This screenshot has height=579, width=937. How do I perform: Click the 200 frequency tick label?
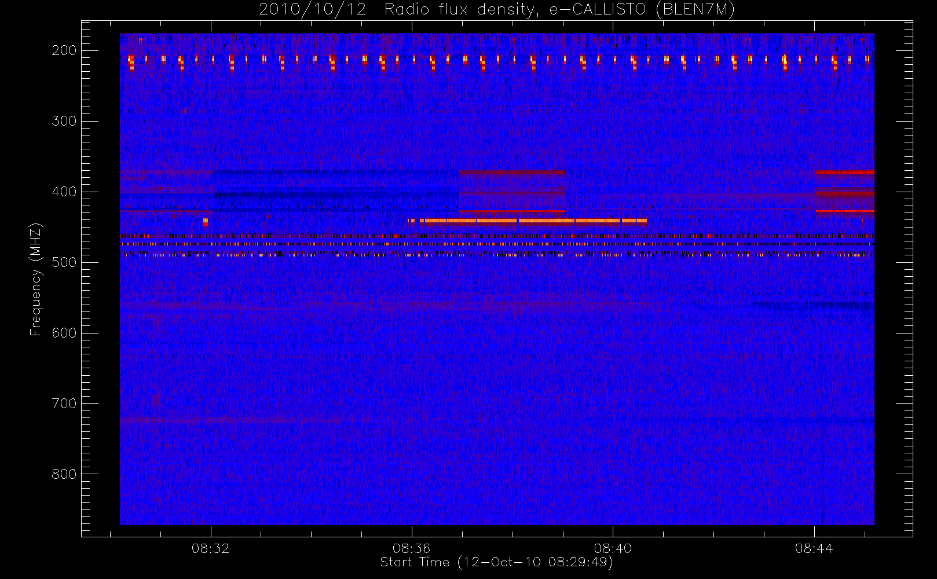pyautogui.click(x=64, y=50)
